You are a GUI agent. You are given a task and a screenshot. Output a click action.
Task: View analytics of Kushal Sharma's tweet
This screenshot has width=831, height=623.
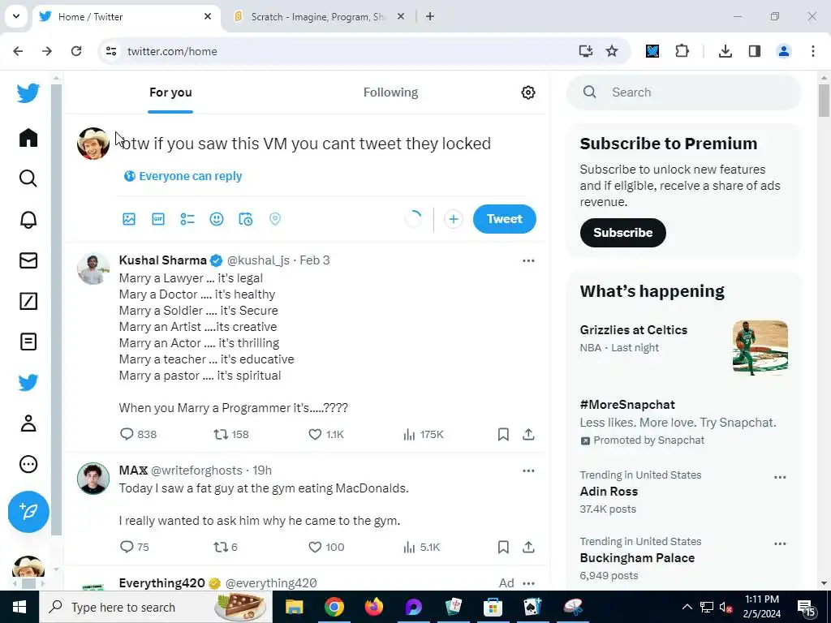[x=423, y=435]
